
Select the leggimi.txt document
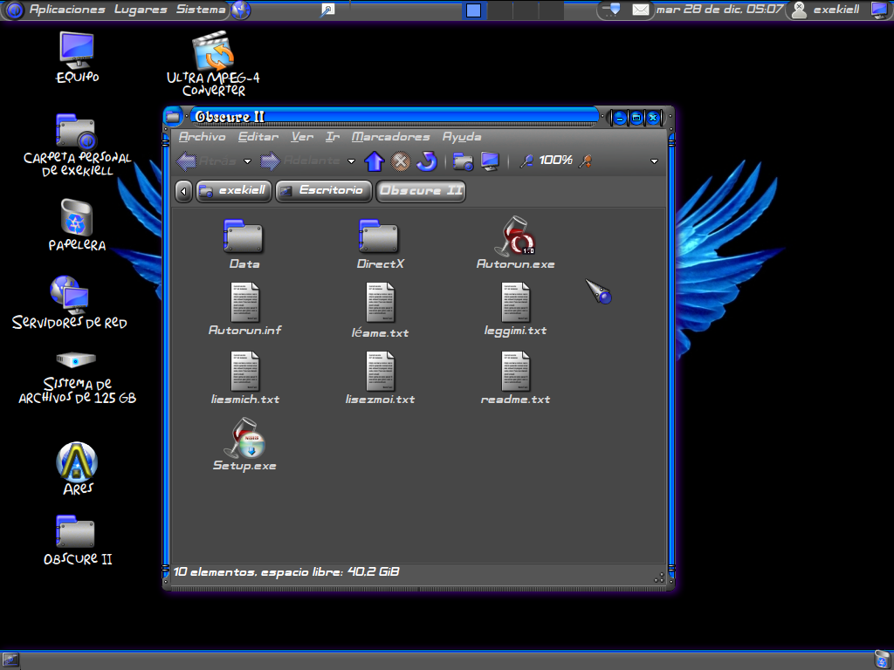[x=515, y=310]
